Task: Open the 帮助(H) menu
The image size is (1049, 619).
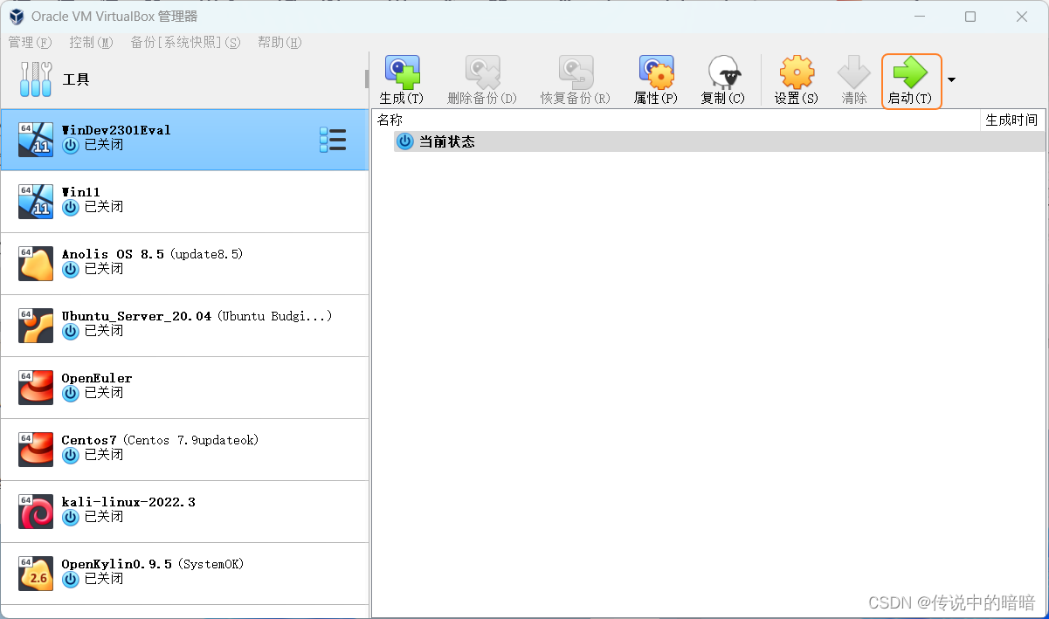Action: 280,42
